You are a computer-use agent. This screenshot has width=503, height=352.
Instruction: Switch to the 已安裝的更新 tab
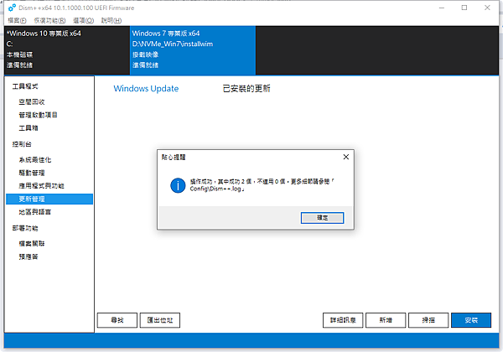(x=246, y=89)
